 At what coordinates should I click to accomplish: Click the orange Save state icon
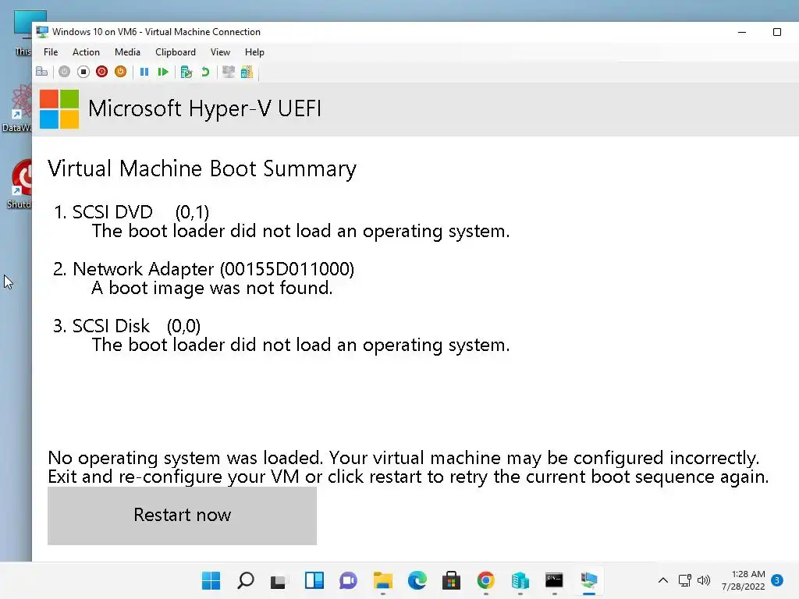(x=120, y=72)
